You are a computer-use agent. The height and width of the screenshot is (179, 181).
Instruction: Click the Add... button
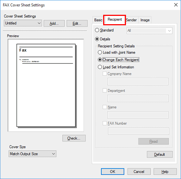point(54,23)
